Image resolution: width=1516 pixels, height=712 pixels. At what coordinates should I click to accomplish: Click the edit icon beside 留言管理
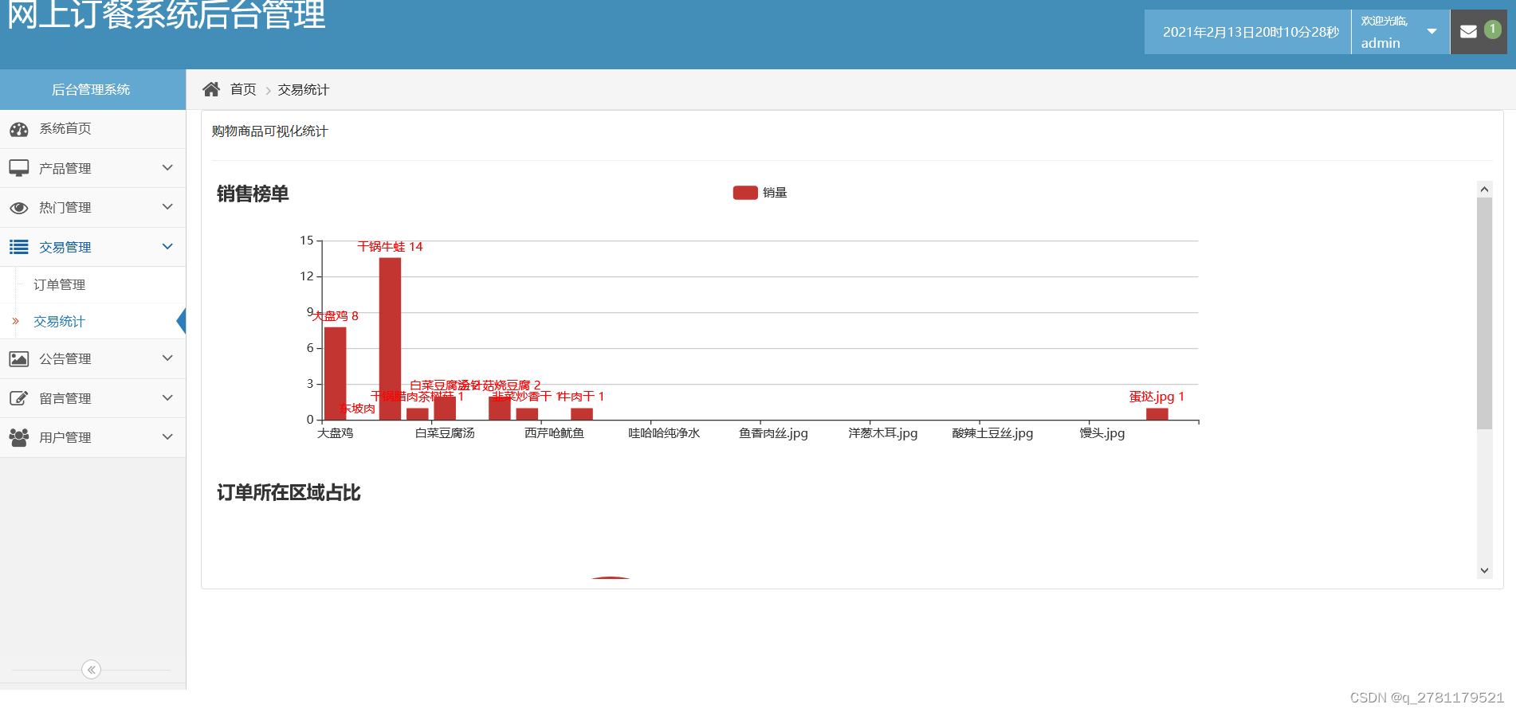tap(19, 398)
